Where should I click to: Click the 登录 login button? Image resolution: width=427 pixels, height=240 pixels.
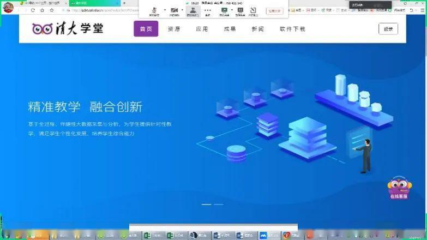(x=388, y=29)
